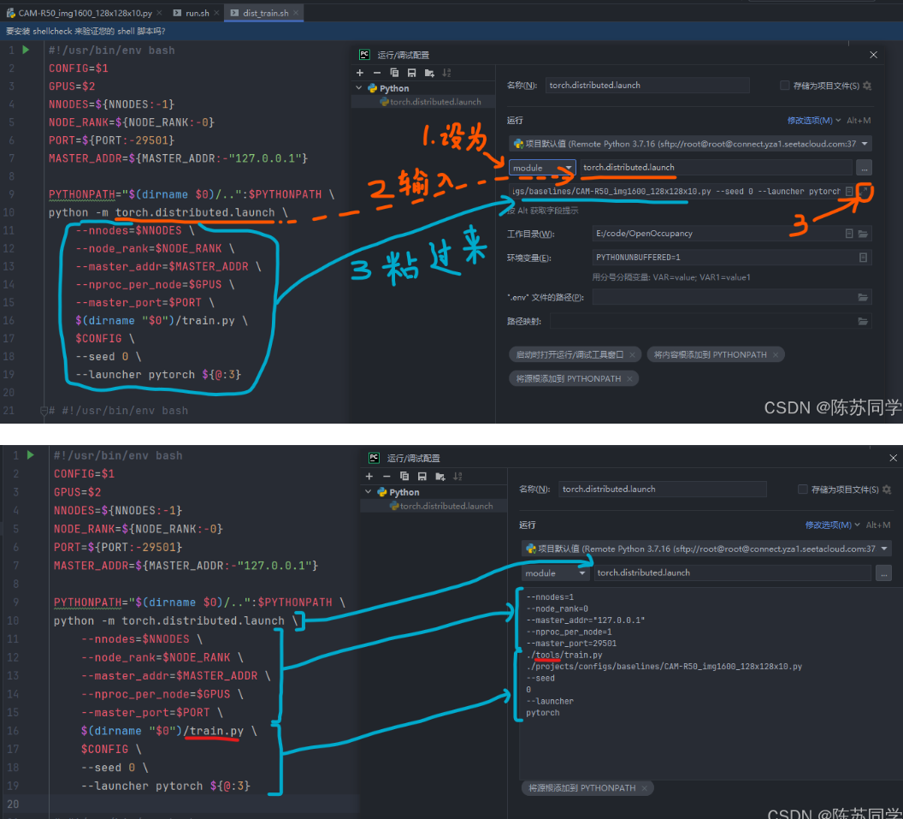The image size is (903, 819).
Task: Close dist_train.sh editor tab
Action: [x=296, y=13]
